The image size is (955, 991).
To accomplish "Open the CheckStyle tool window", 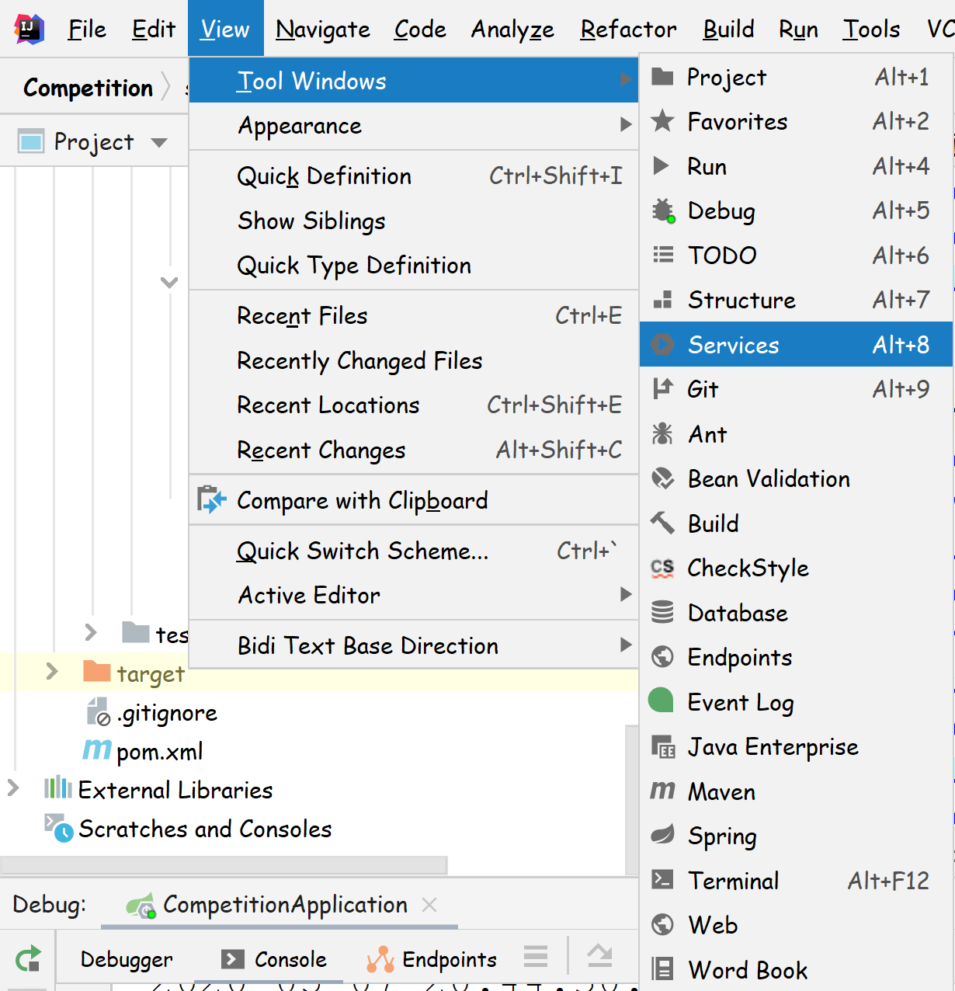I will [748, 569].
